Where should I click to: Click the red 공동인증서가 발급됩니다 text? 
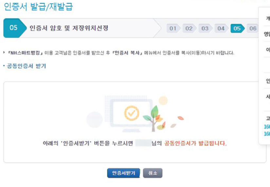tap(195, 143)
